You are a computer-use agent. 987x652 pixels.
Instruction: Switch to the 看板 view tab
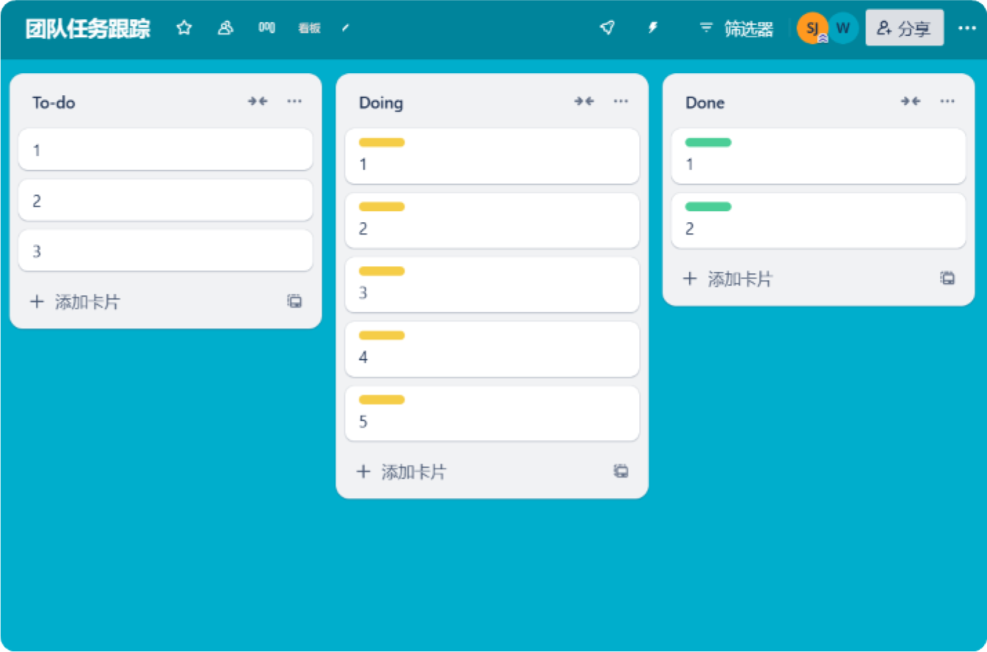tap(309, 28)
